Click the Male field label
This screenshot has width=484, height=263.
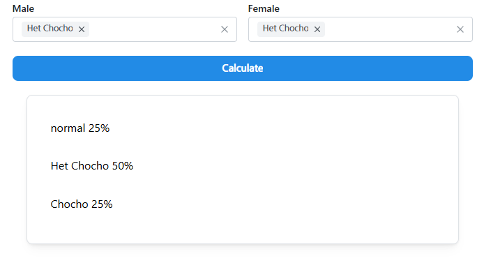(23, 8)
